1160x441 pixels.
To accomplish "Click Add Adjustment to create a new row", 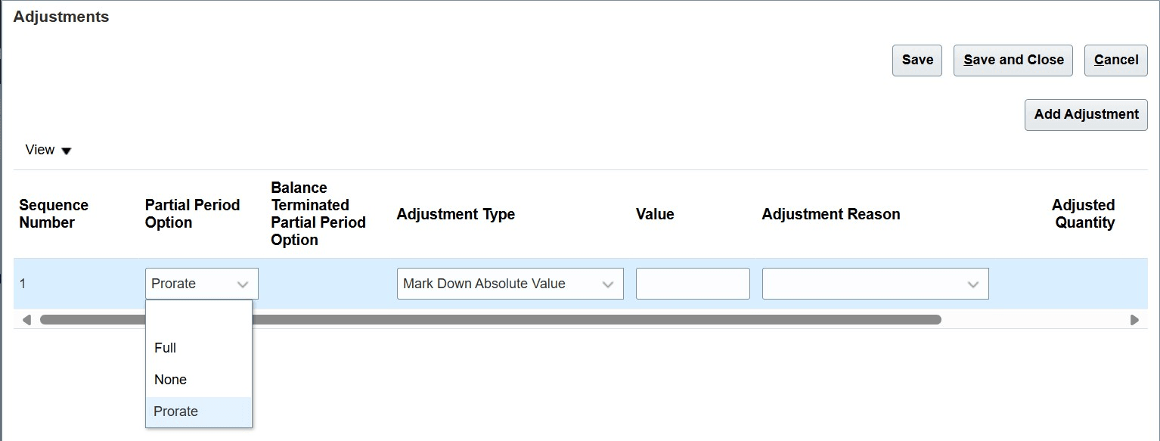I will point(1085,114).
